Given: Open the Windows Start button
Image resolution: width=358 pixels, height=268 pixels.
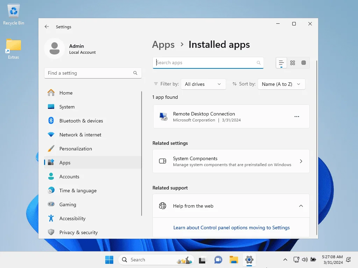Looking at the screenshot, I should click(109, 260).
